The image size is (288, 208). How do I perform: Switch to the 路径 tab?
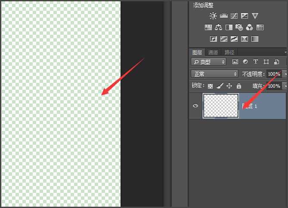coord(229,52)
